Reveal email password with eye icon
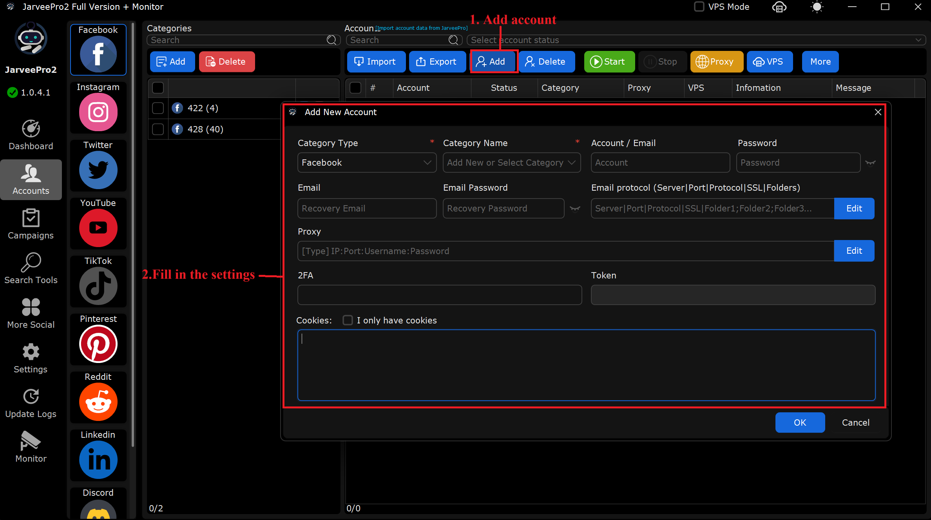 pos(575,208)
